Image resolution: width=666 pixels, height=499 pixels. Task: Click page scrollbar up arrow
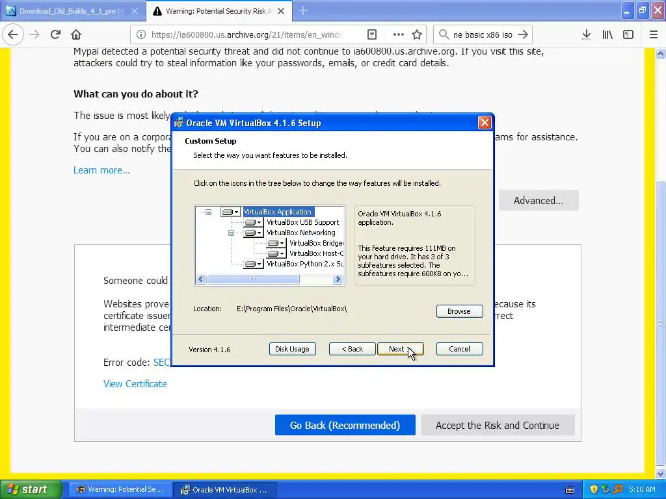pos(660,53)
